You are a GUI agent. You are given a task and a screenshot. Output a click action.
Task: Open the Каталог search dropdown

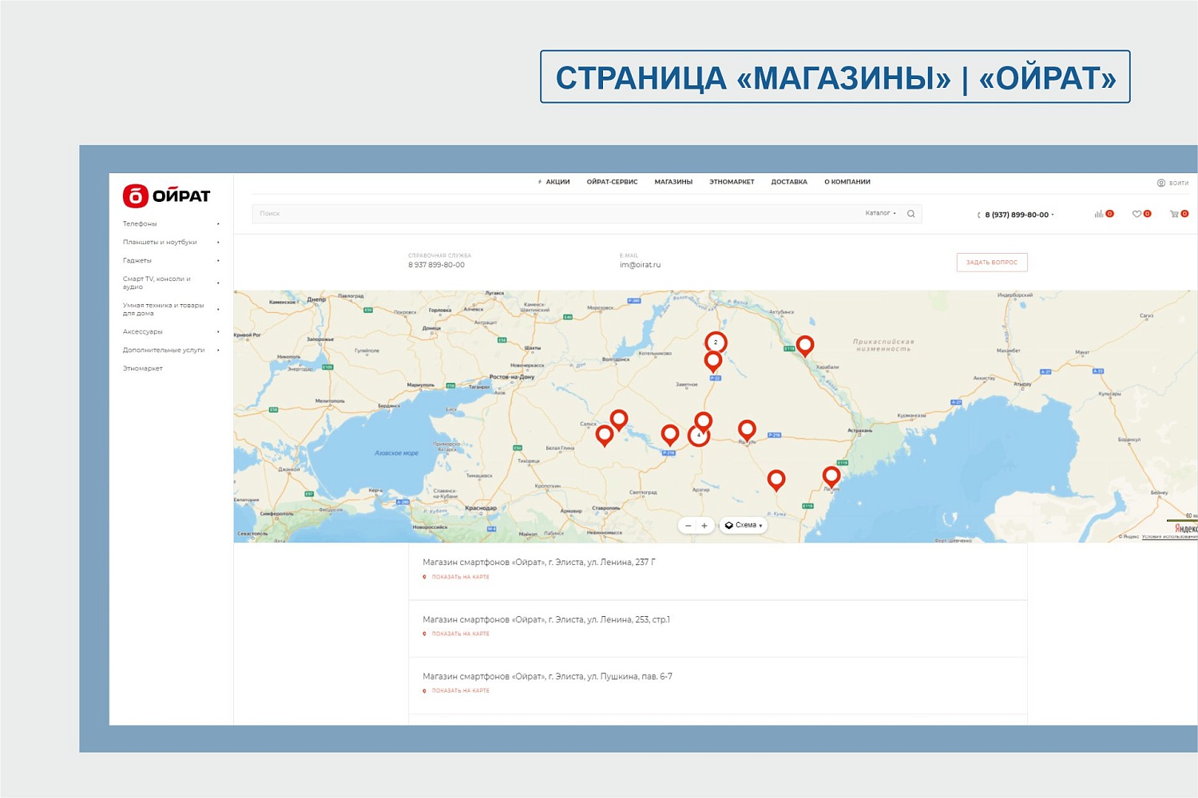tap(881, 213)
